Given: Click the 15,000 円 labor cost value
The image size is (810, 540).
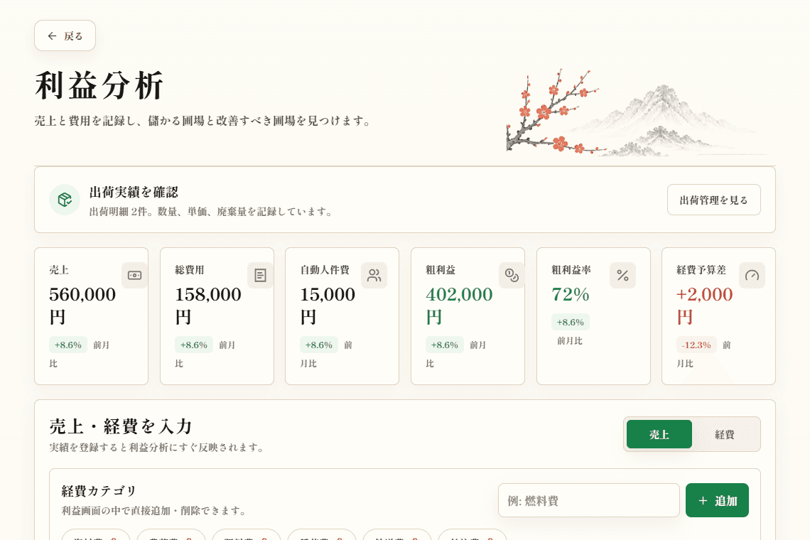Looking at the screenshot, I should [328, 306].
